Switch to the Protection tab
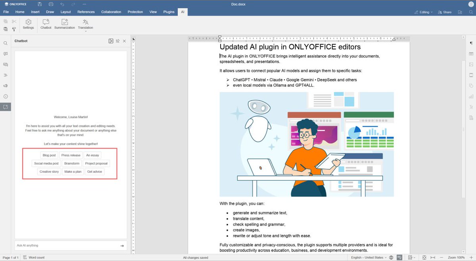This screenshot has height=261, width=476. point(135,12)
